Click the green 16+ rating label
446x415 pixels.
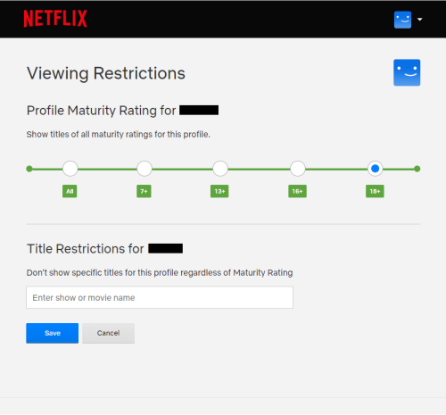(297, 191)
